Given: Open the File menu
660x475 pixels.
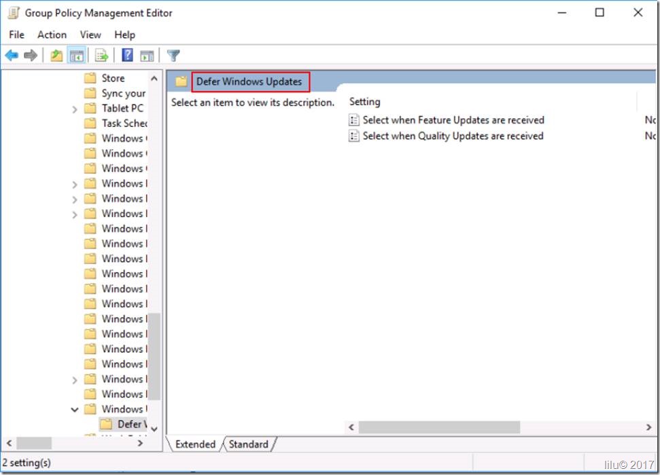Looking at the screenshot, I should click(16, 35).
